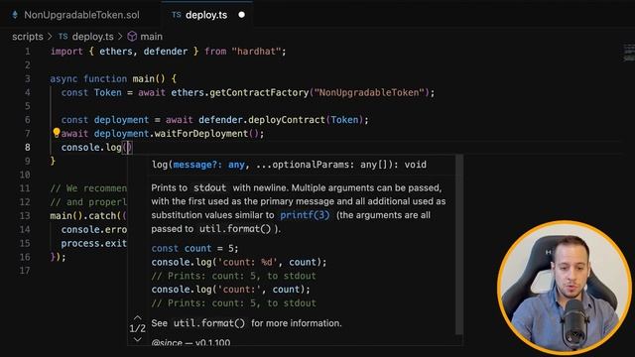
Task: Click waitForDeployment on line 7
Action: 201,134
